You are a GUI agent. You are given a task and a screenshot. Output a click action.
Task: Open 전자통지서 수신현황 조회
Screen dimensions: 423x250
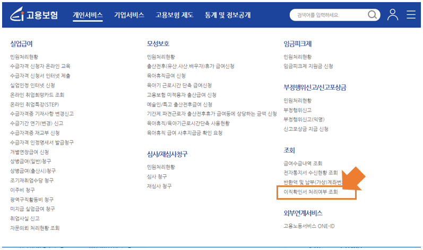(x=310, y=173)
